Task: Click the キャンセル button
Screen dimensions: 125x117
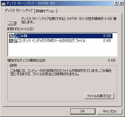Action: [x=110, y=111]
